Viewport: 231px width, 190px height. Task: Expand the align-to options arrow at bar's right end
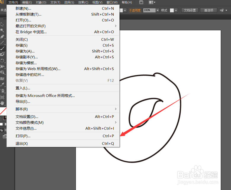[x=227, y=10]
